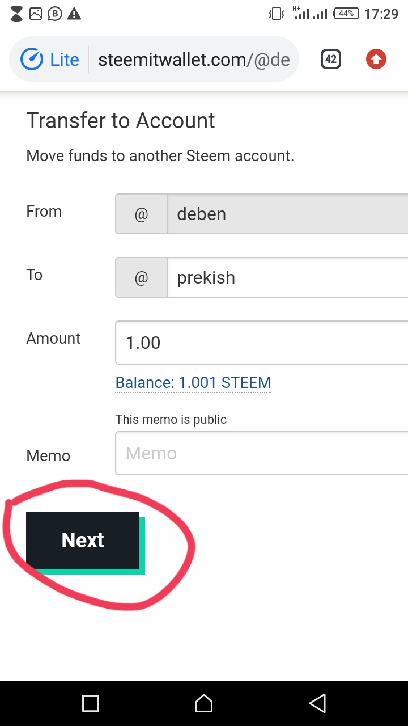
Task: Click the From field containing deben
Action: coord(286,214)
